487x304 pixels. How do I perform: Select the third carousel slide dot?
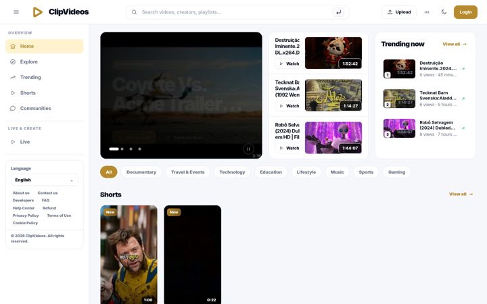[131, 149]
